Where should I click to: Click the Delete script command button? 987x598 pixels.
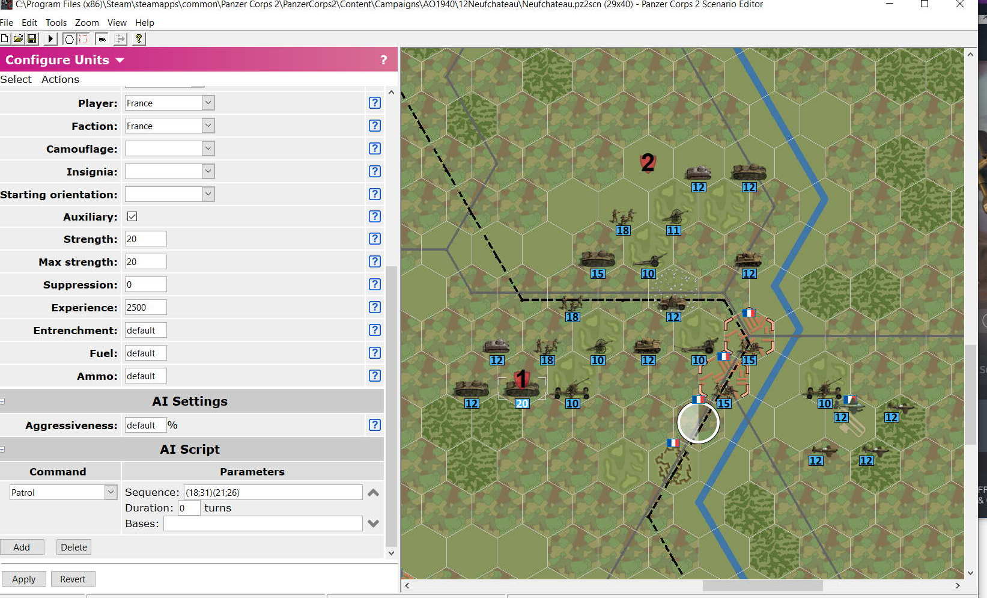74,547
